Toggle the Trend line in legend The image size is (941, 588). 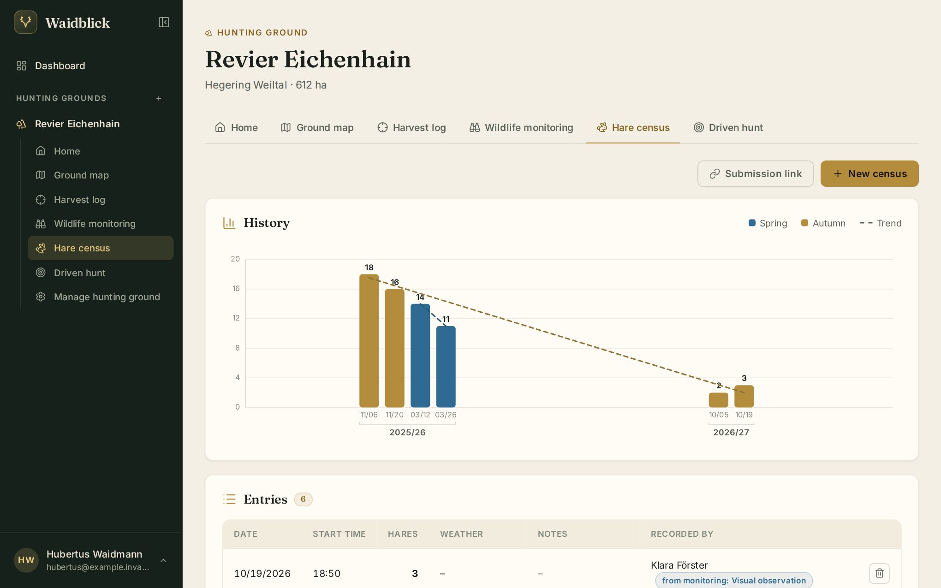(x=881, y=223)
